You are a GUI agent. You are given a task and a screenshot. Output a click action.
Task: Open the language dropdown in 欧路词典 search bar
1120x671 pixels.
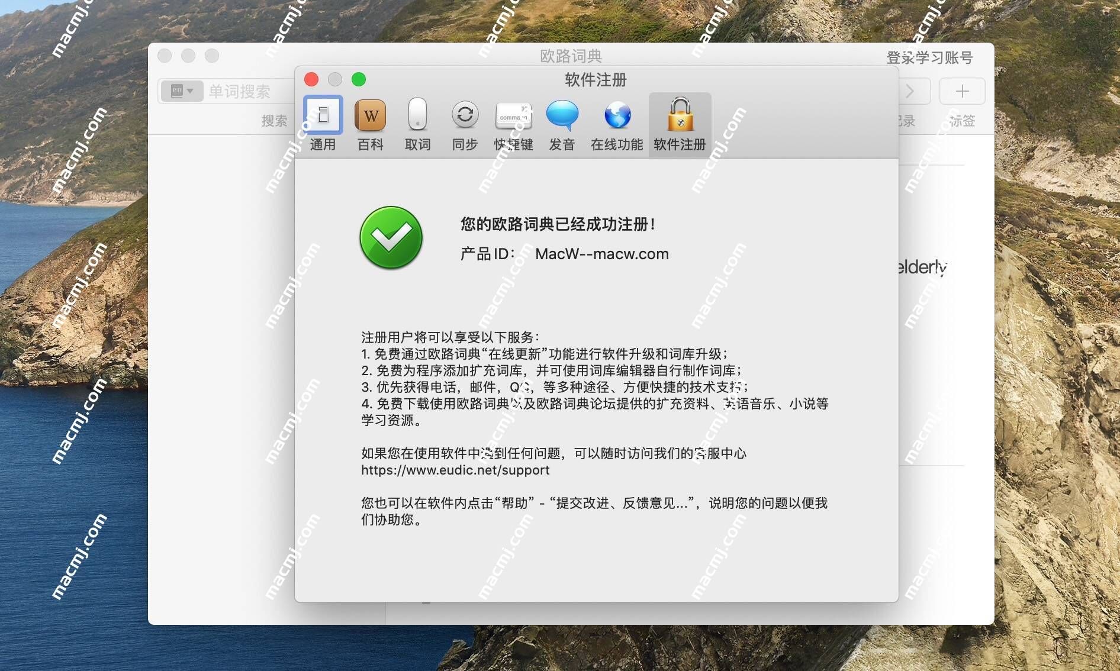click(x=182, y=91)
